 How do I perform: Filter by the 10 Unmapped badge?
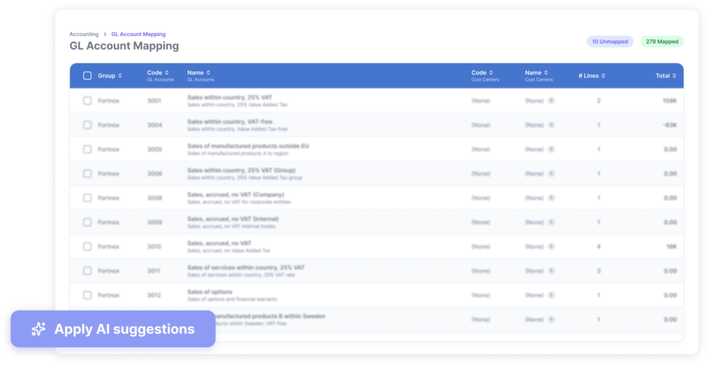610,42
